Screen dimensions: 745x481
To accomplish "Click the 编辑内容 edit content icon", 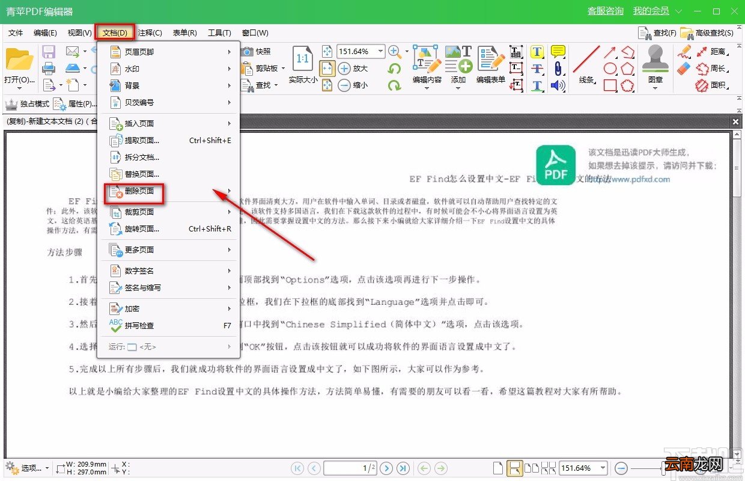I will [x=427, y=59].
